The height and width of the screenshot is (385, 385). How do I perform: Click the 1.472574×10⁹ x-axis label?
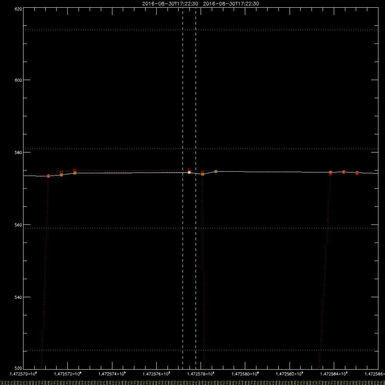[x=112, y=374]
